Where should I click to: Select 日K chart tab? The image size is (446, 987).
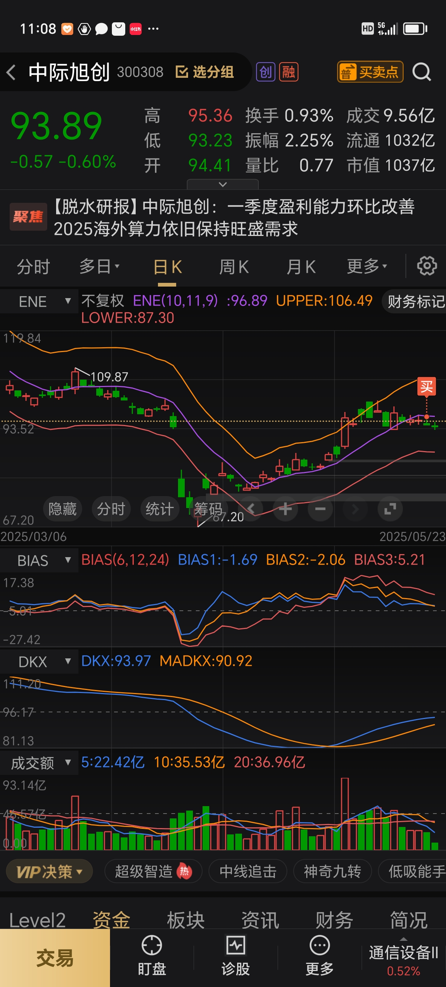[x=167, y=267]
